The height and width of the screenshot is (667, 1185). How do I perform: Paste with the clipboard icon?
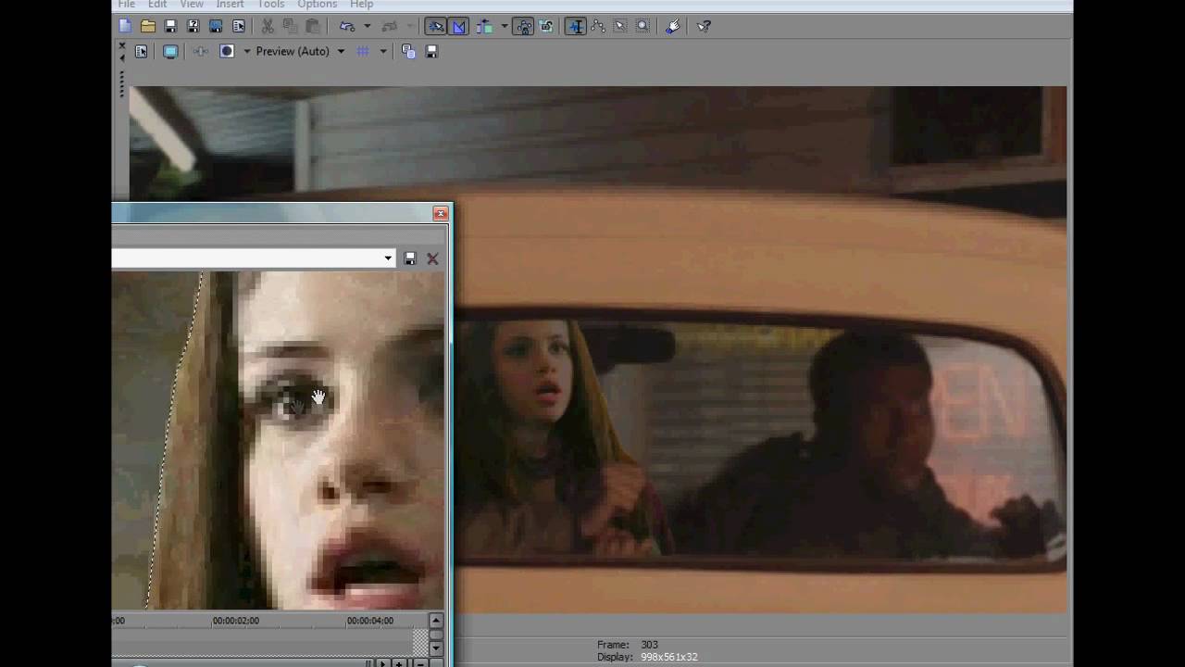coord(313,26)
